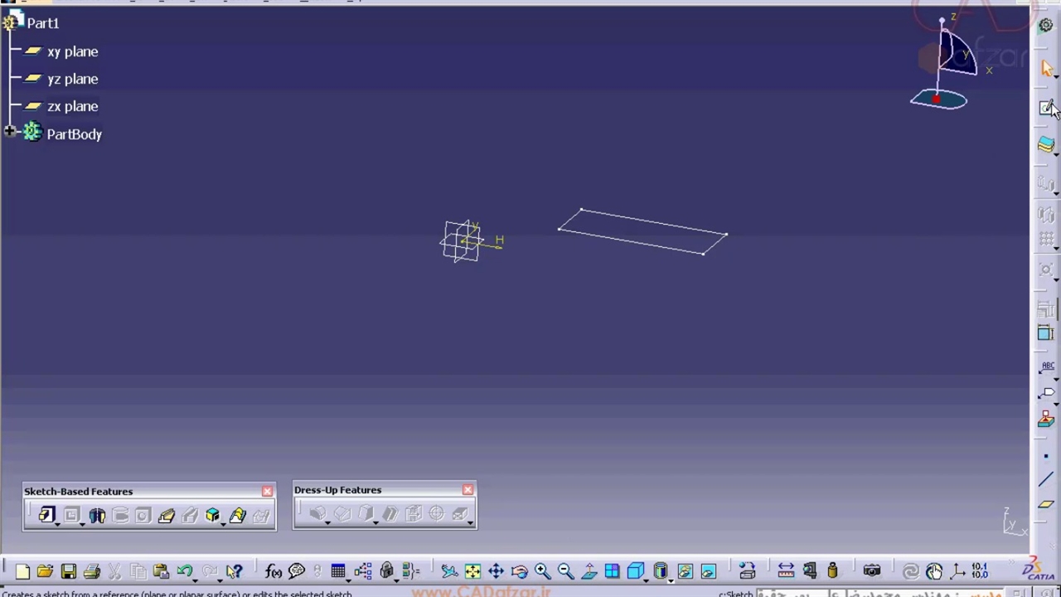The height and width of the screenshot is (597, 1061).
Task: Close the Sketch-Based Features toolbar
Action: [x=267, y=492]
